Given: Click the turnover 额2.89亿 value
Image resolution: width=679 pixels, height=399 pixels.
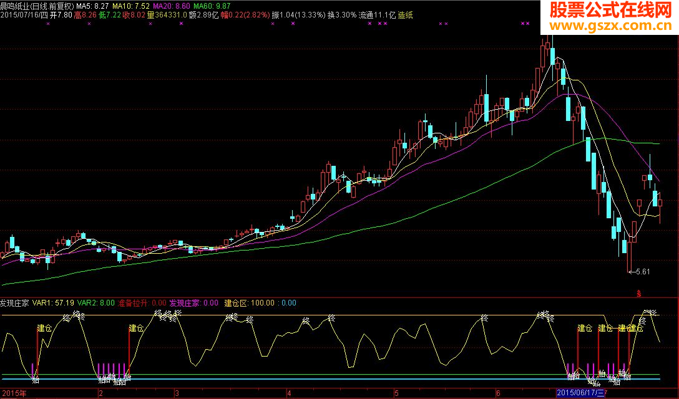Looking at the screenshot, I should [x=203, y=15].
